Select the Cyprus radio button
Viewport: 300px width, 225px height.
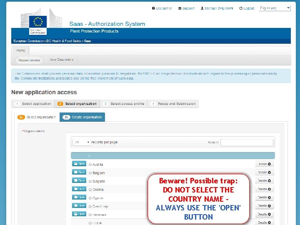(x=90, y=198)
